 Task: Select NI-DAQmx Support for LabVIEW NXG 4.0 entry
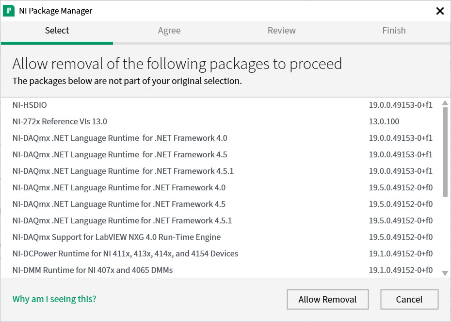coord(194,237)
